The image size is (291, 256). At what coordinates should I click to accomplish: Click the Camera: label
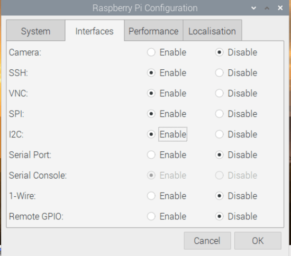click(x=25, y=52)
